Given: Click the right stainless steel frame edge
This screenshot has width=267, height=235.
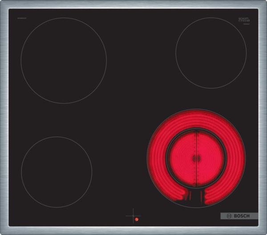Looking at the screenshot, I should 263,117.
